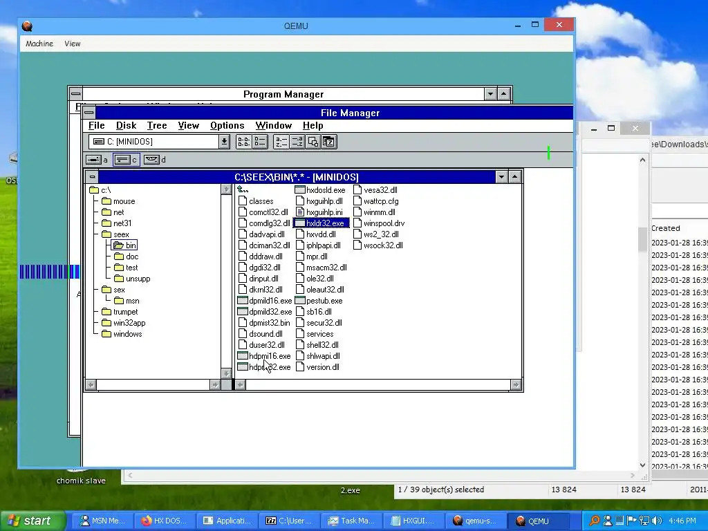Select hard drive c icon
708x531 pixels.
(122, 160)
